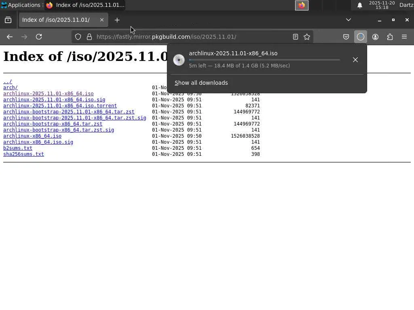The image size is (414, 310).
Task: Bookmark this page with the star icon
Action: [x=307, y=37]
